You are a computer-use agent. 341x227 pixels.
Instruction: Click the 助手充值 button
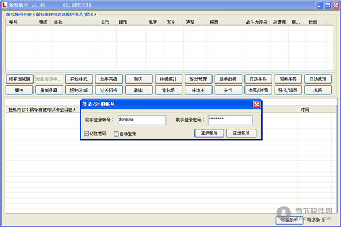click(109, 79)
